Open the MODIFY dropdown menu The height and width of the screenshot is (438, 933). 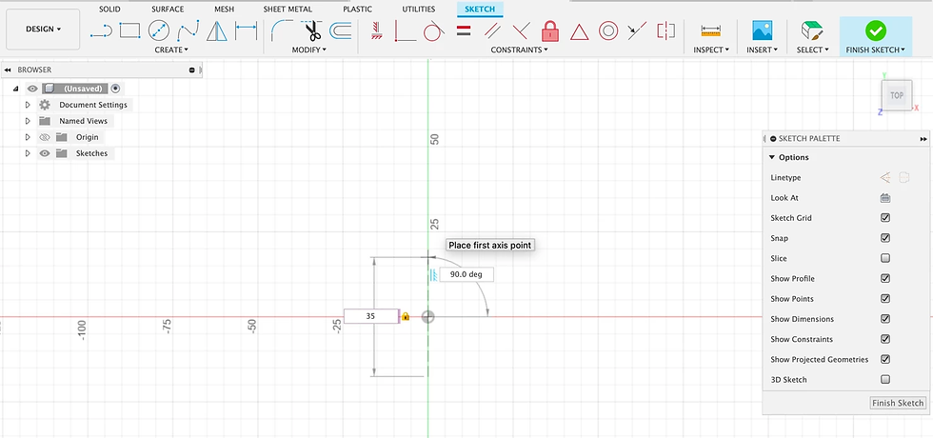tap(308, 50)
